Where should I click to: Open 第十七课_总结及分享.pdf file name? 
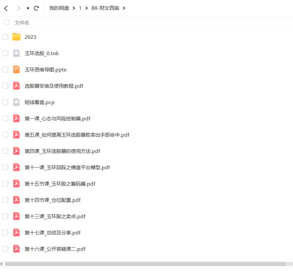pyautogui.click(x=52, y=233)
